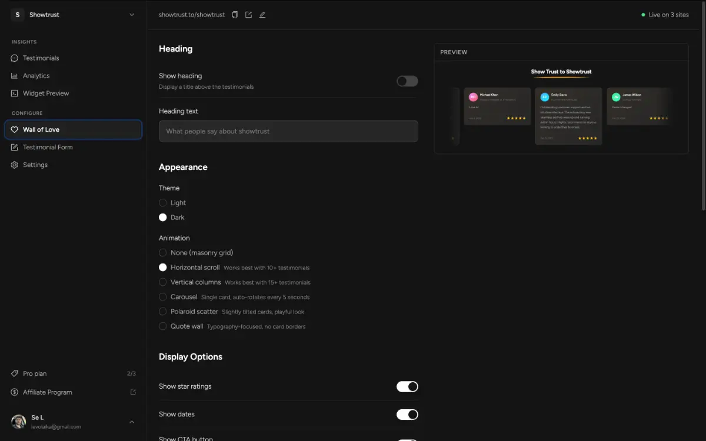Open Analytics in the sidebar
Image resolution: width=706 pixels, height=441 pixels.
pyautogui.click(x=74, y=76)
